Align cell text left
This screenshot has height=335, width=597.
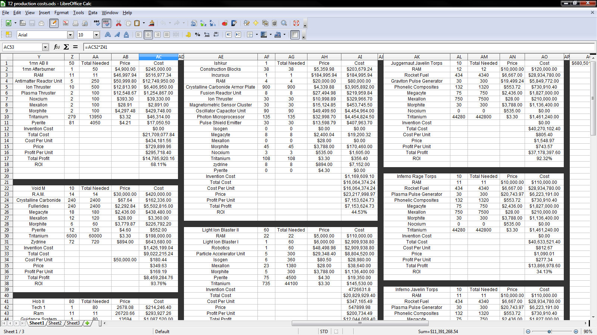pyautogui.click(x=139, y=35)
